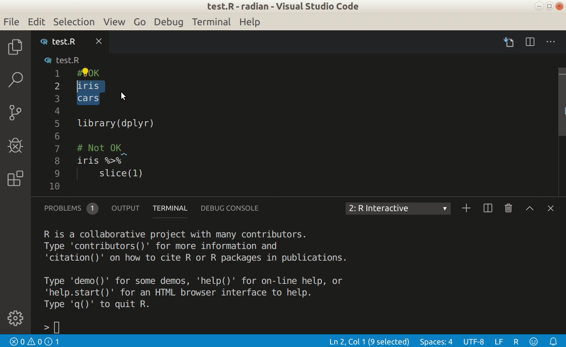Viewport: 566px width, 347px height.
Task: Click on 'iris %>%' code on line 8
Action: point(99,161)
